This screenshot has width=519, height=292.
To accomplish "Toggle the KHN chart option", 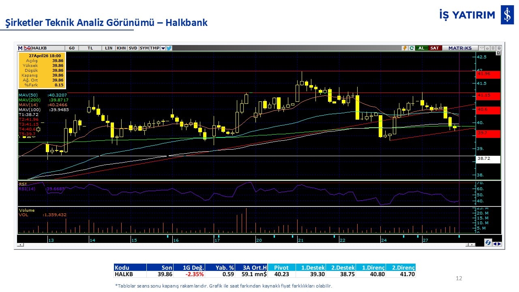I will (121, 48).
